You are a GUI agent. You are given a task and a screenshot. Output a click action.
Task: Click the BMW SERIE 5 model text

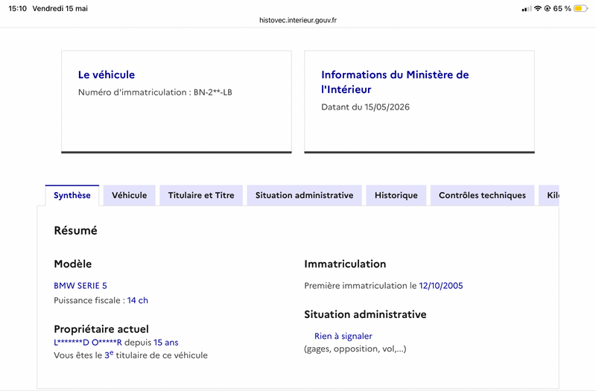80,286
